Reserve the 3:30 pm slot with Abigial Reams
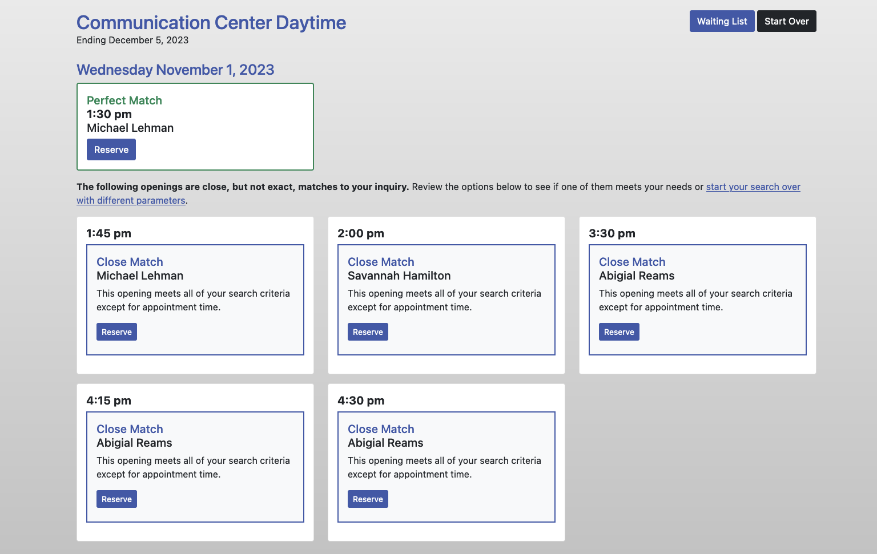 (619, 331)
